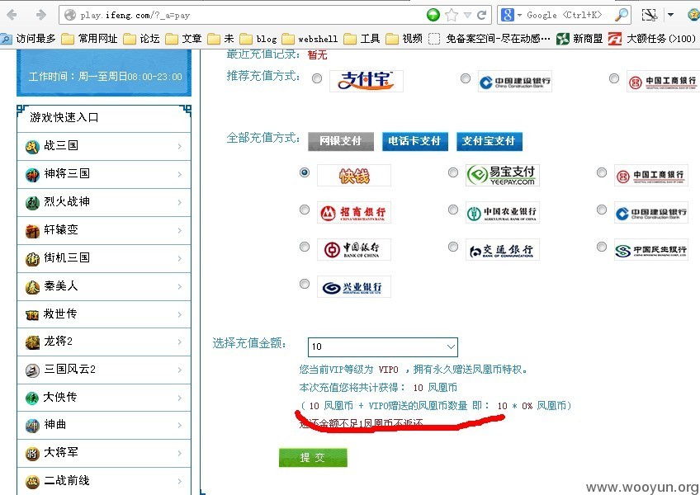
Task: Click the browser forward arrow
Action: pyautogui.click(x=41, y=15)
